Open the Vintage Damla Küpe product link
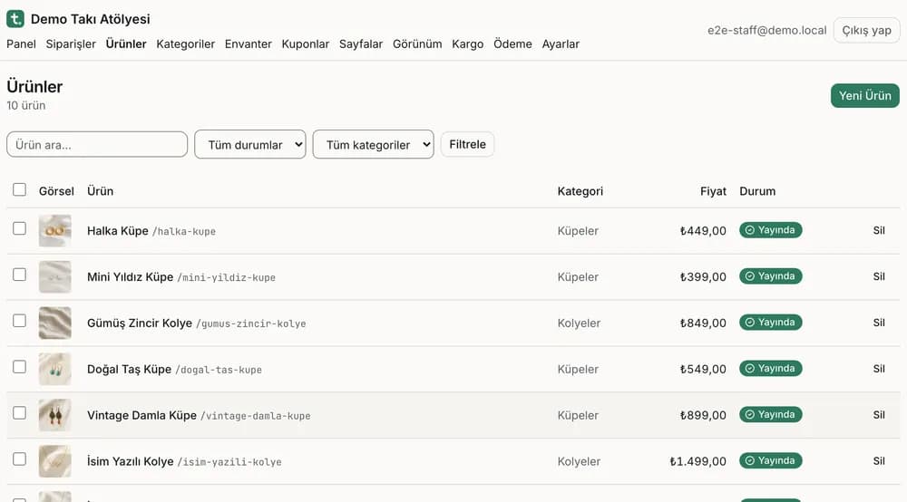Image resolution: width=907 pixels, height=502 pixels. click(141, 415)
